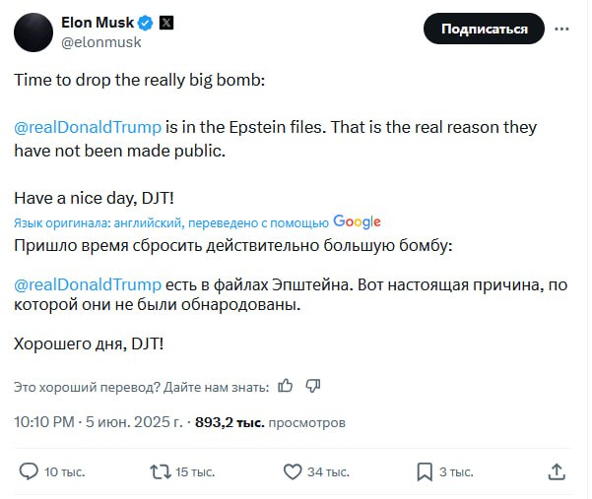Click the reply comment icon

[30, 471]
